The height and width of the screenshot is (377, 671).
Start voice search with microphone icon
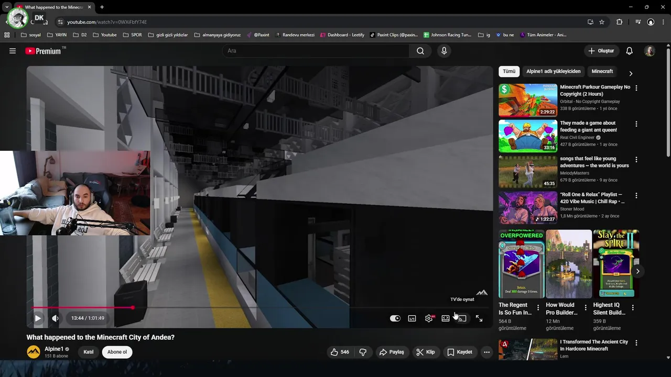[444, 51]
